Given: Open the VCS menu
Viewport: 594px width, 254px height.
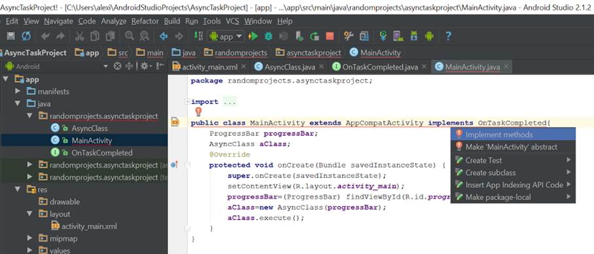Looking at the screenshot, I should [232, 21].
